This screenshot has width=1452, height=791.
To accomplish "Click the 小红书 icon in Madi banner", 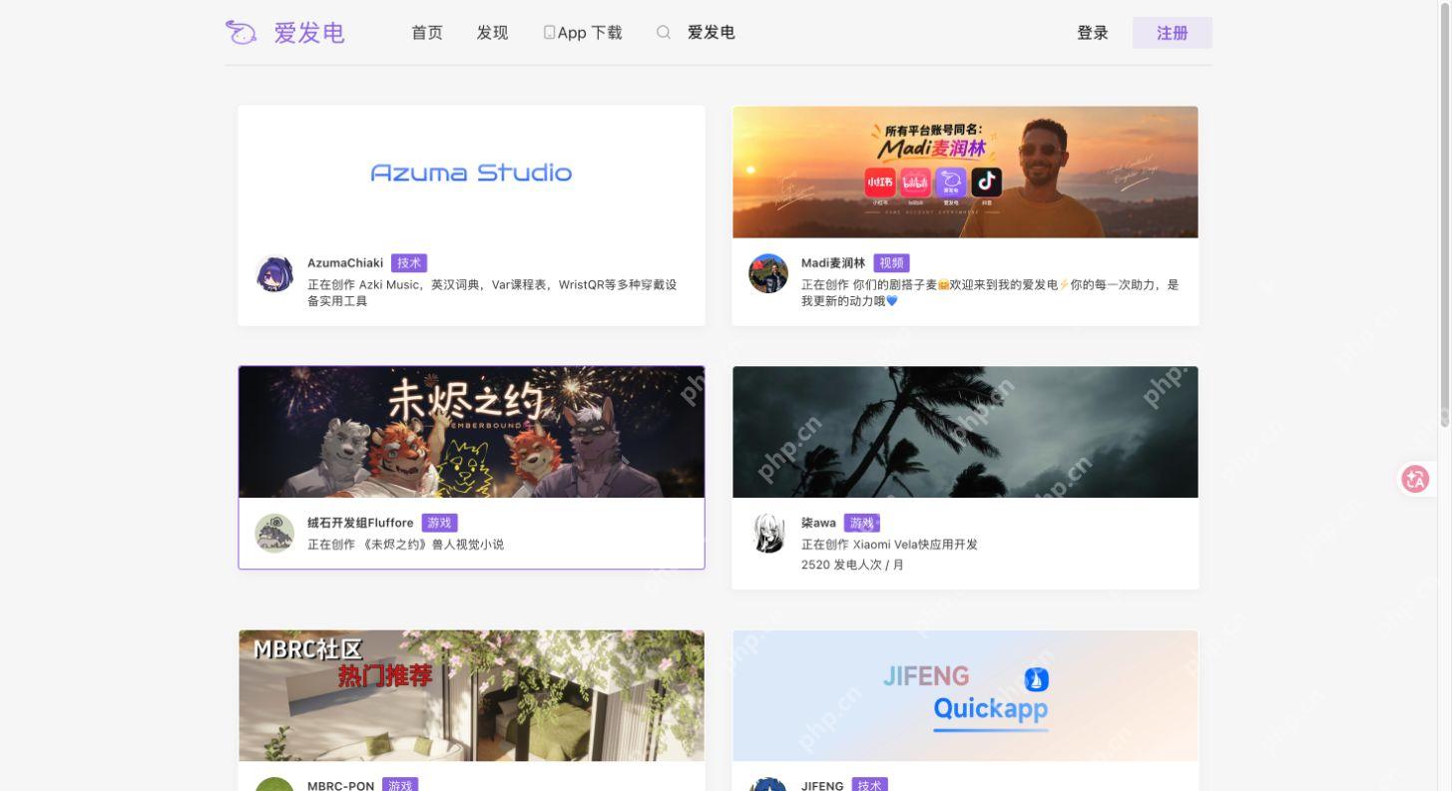I will [879, 182].
